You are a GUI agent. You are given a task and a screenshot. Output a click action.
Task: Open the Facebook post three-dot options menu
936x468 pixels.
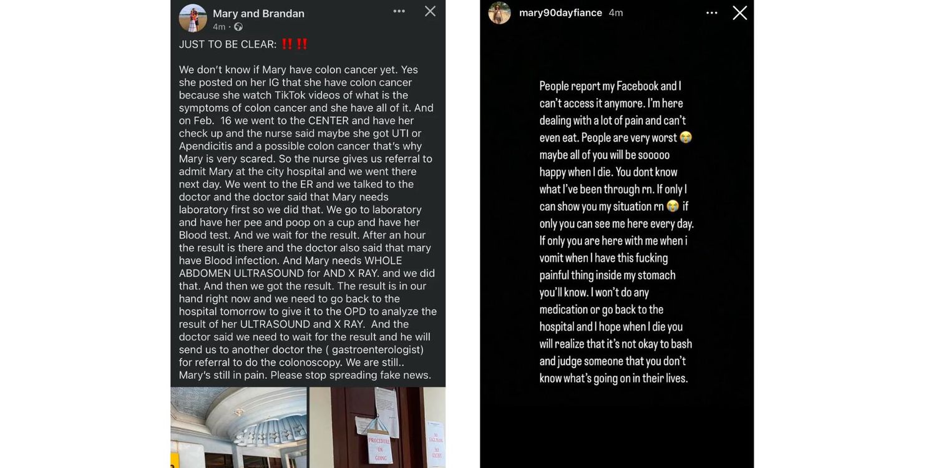point(399,11)
